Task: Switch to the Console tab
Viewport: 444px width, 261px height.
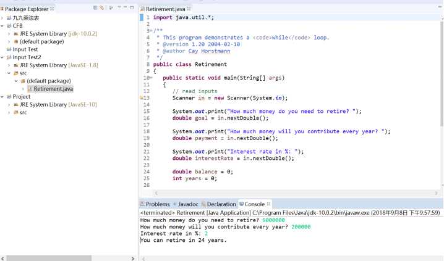Action: [x=254, y=204]
